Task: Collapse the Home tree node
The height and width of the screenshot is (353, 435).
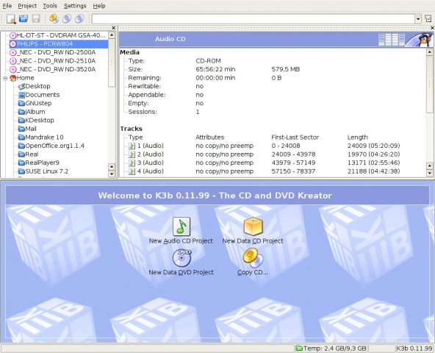Action: (x=5, y=78)
